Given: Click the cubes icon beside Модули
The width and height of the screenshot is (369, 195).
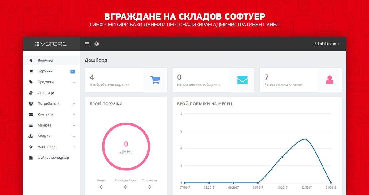Looking at the screenshot, I should pyautogui.click(x=31, y=136).
